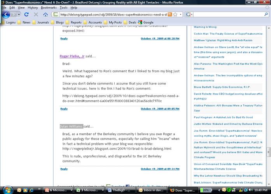
Task: Reload the page with the refresh icon
Action: (26, 14)
